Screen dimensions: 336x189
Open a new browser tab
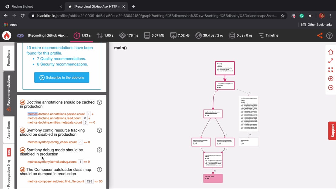(133, 7)
